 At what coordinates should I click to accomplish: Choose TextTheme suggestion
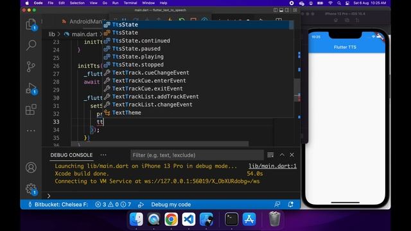coord(198,113)
